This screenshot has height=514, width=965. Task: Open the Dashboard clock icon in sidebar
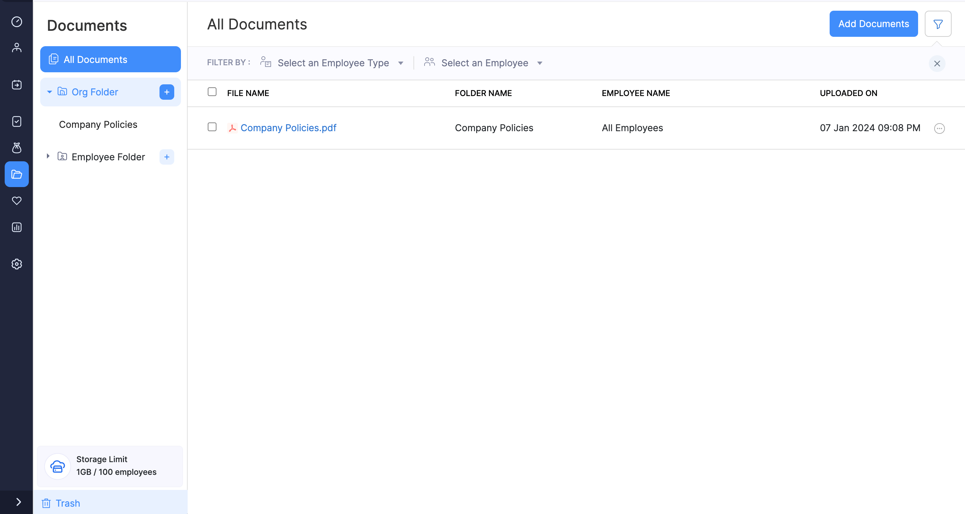pyautogui.click(x=16, y=22)
